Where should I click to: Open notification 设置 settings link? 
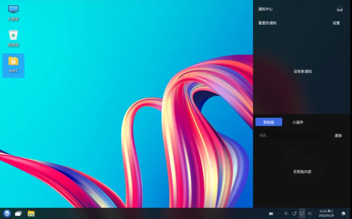point(336,23)
